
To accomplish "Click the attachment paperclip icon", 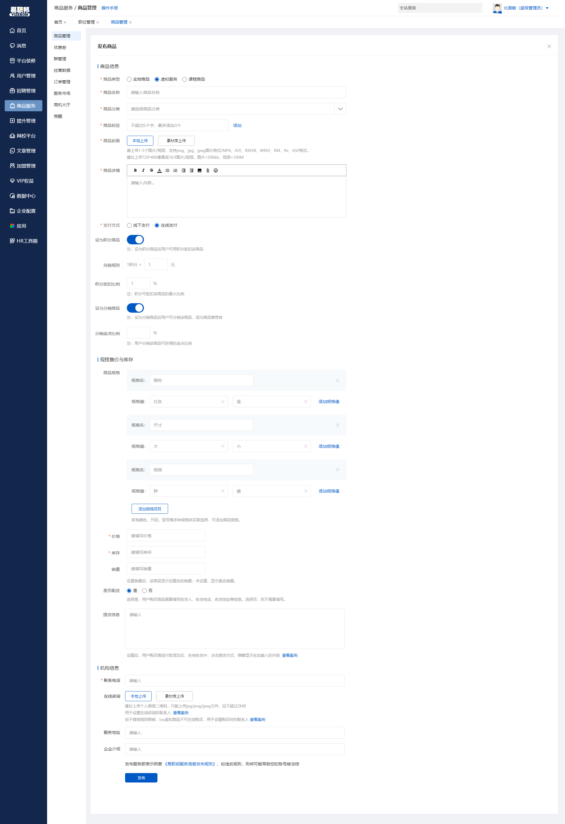I will tap(208, 170).
